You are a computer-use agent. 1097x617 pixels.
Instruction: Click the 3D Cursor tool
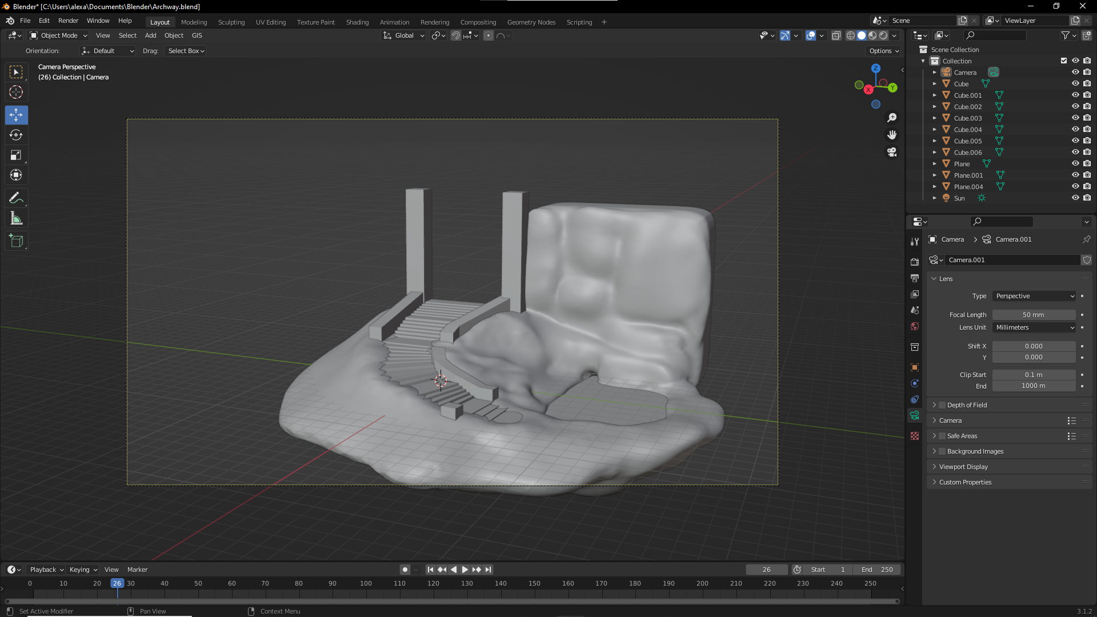point(16,92)
